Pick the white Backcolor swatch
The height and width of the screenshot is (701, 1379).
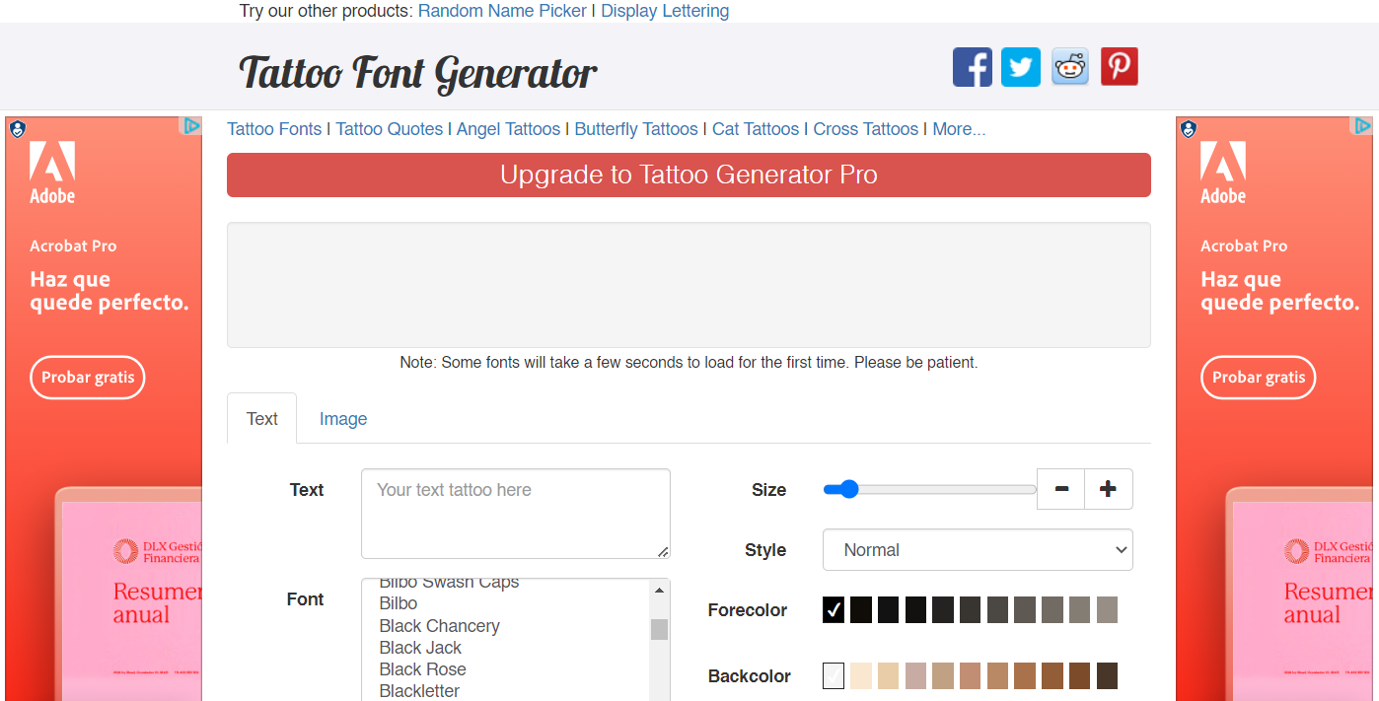pos(834,675)
